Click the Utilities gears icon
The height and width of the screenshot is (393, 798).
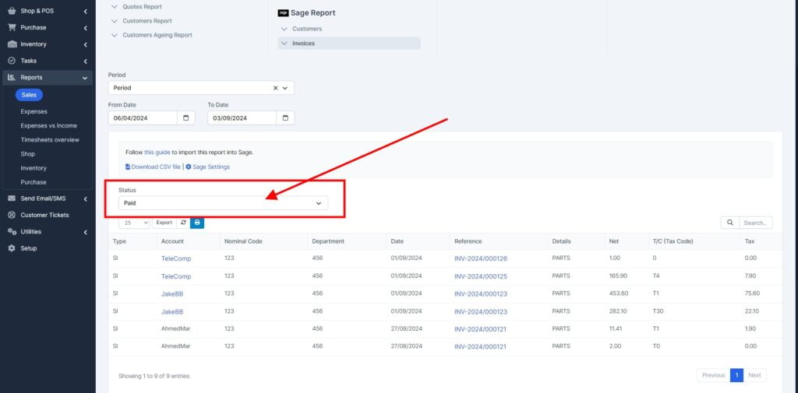[12, 232]
